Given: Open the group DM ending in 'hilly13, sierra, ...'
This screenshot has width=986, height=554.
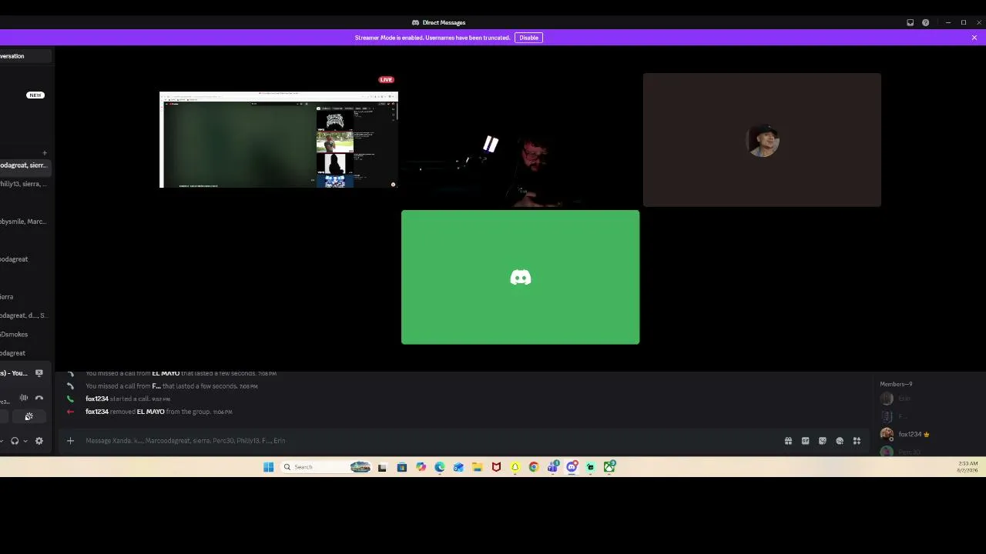Looking at the screenshot, I should pyautogui.click(x=25, y=184).
